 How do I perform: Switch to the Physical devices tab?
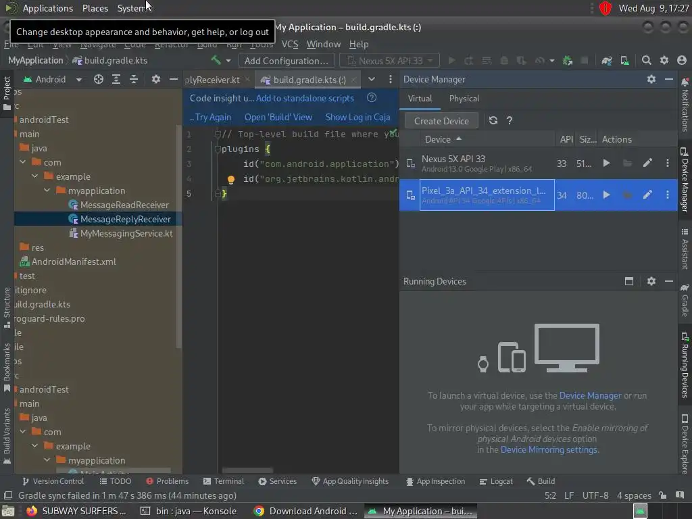(464, 99)
